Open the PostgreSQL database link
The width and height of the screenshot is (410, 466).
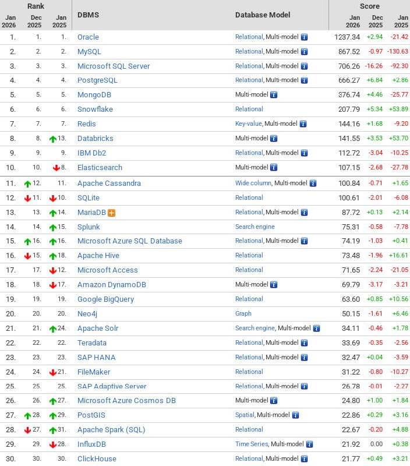click(97, 80)
